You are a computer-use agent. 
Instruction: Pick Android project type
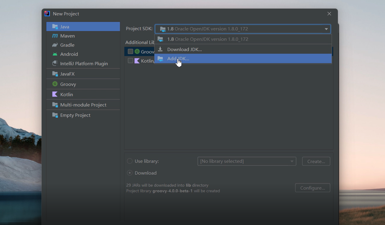point(83,54)
